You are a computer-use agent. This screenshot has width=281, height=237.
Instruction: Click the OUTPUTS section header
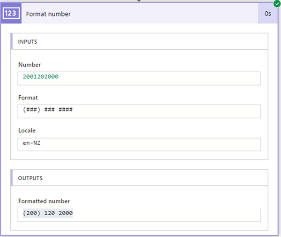tap(30, 178)
